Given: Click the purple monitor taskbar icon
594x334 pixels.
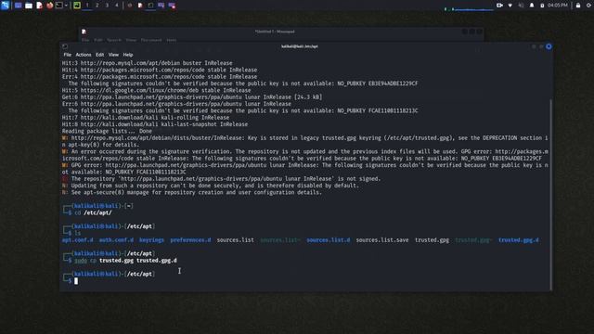Looking at the screenshot, I should [x=161, y=6].
